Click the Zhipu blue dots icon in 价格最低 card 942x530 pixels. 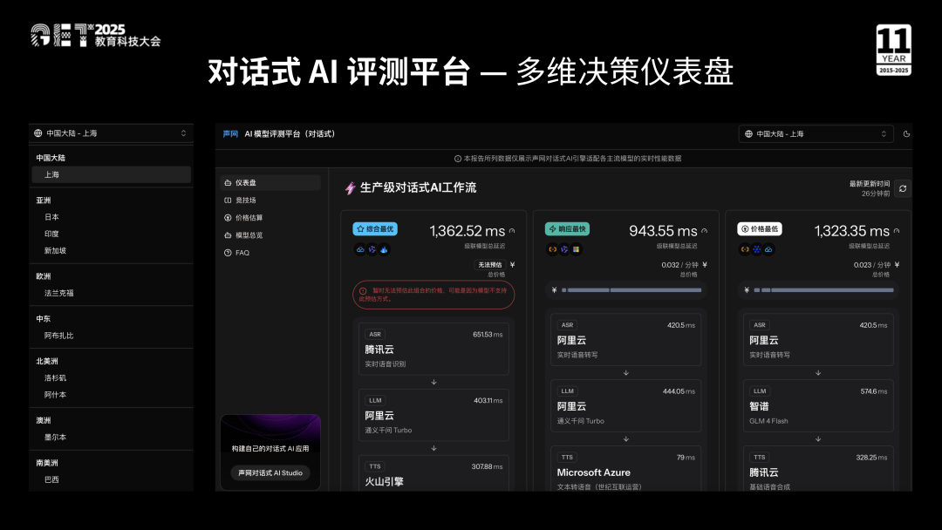pyautogui.click(x=757, y=249)
